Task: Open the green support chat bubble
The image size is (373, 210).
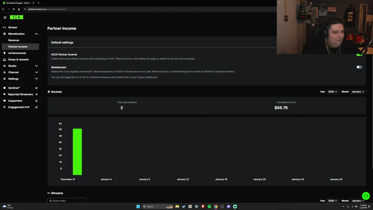Action: click(x=366, y=196)
